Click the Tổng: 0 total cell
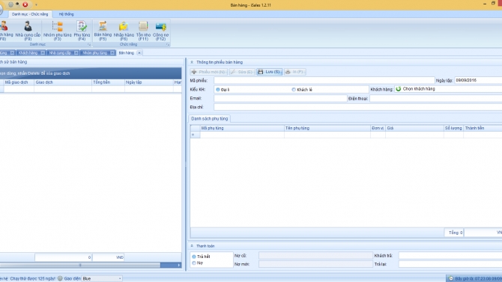The width and height of the screenshot is (502, 282). tap(454, 233)
